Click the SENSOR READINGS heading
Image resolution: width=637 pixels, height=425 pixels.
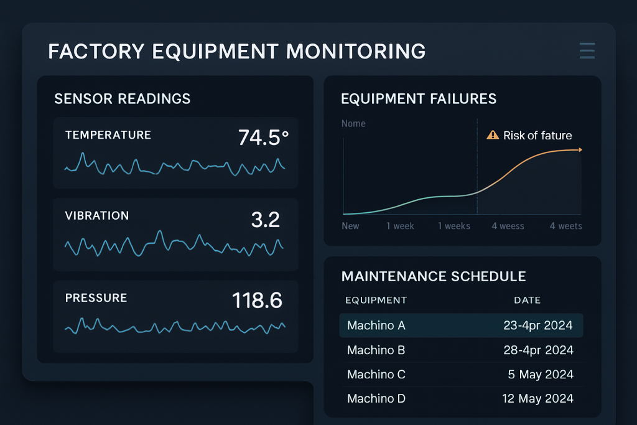[x=123, y=99]
